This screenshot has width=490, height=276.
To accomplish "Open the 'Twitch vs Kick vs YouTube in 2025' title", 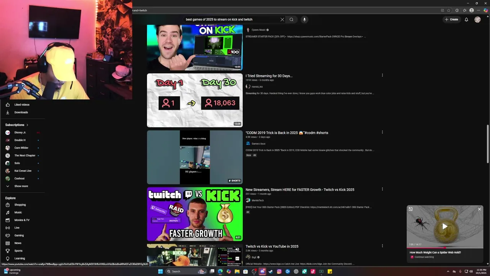I will click(x=272, y=246).
